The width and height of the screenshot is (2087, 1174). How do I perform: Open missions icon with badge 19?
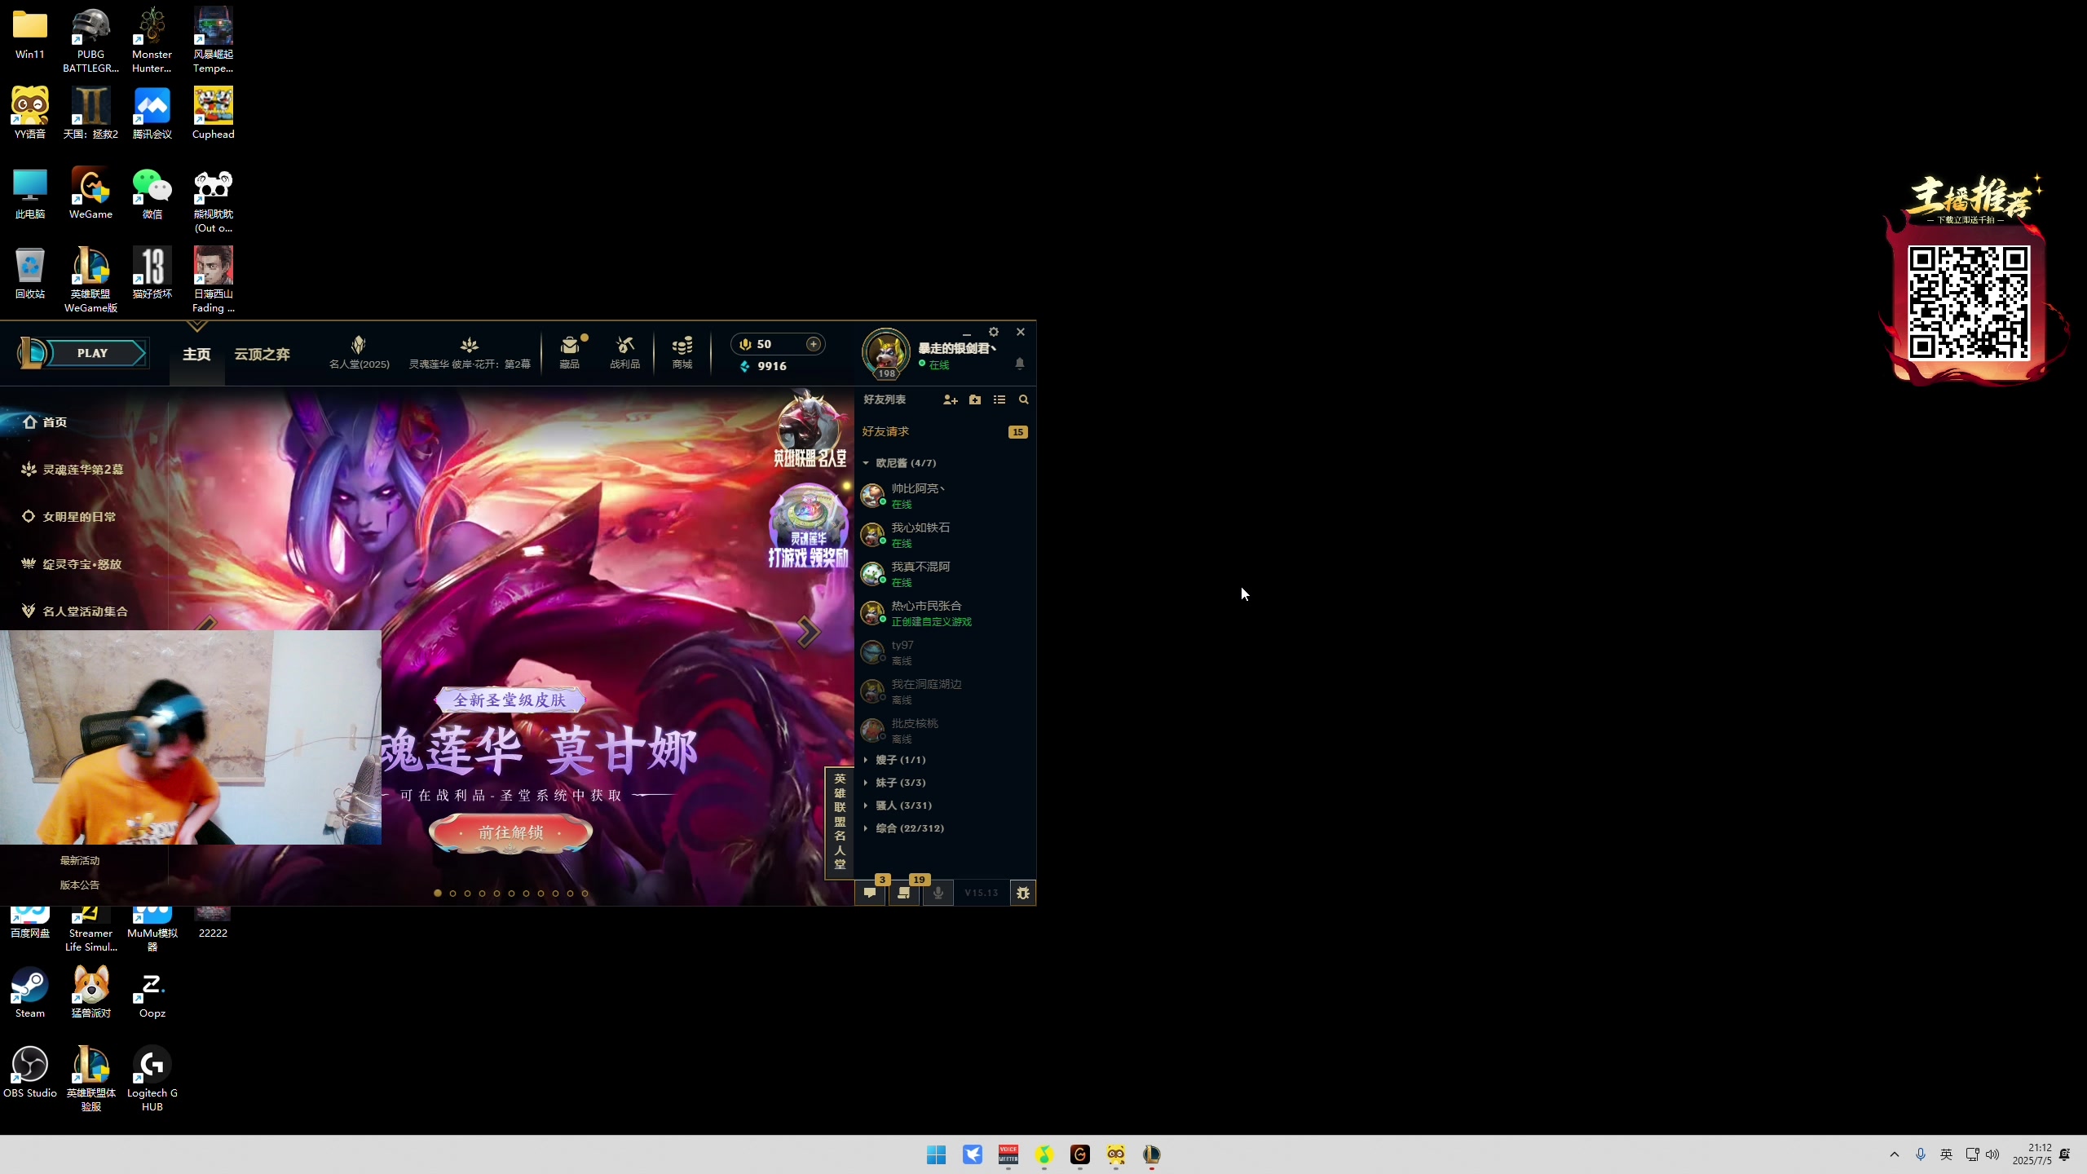coord(904,893)
